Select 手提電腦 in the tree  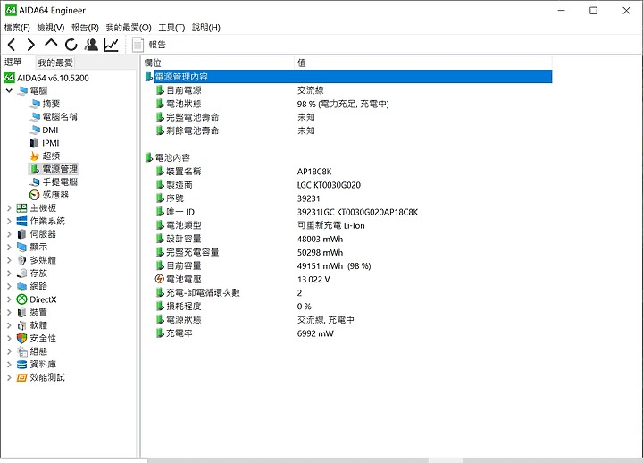click(x=60, y=182)
